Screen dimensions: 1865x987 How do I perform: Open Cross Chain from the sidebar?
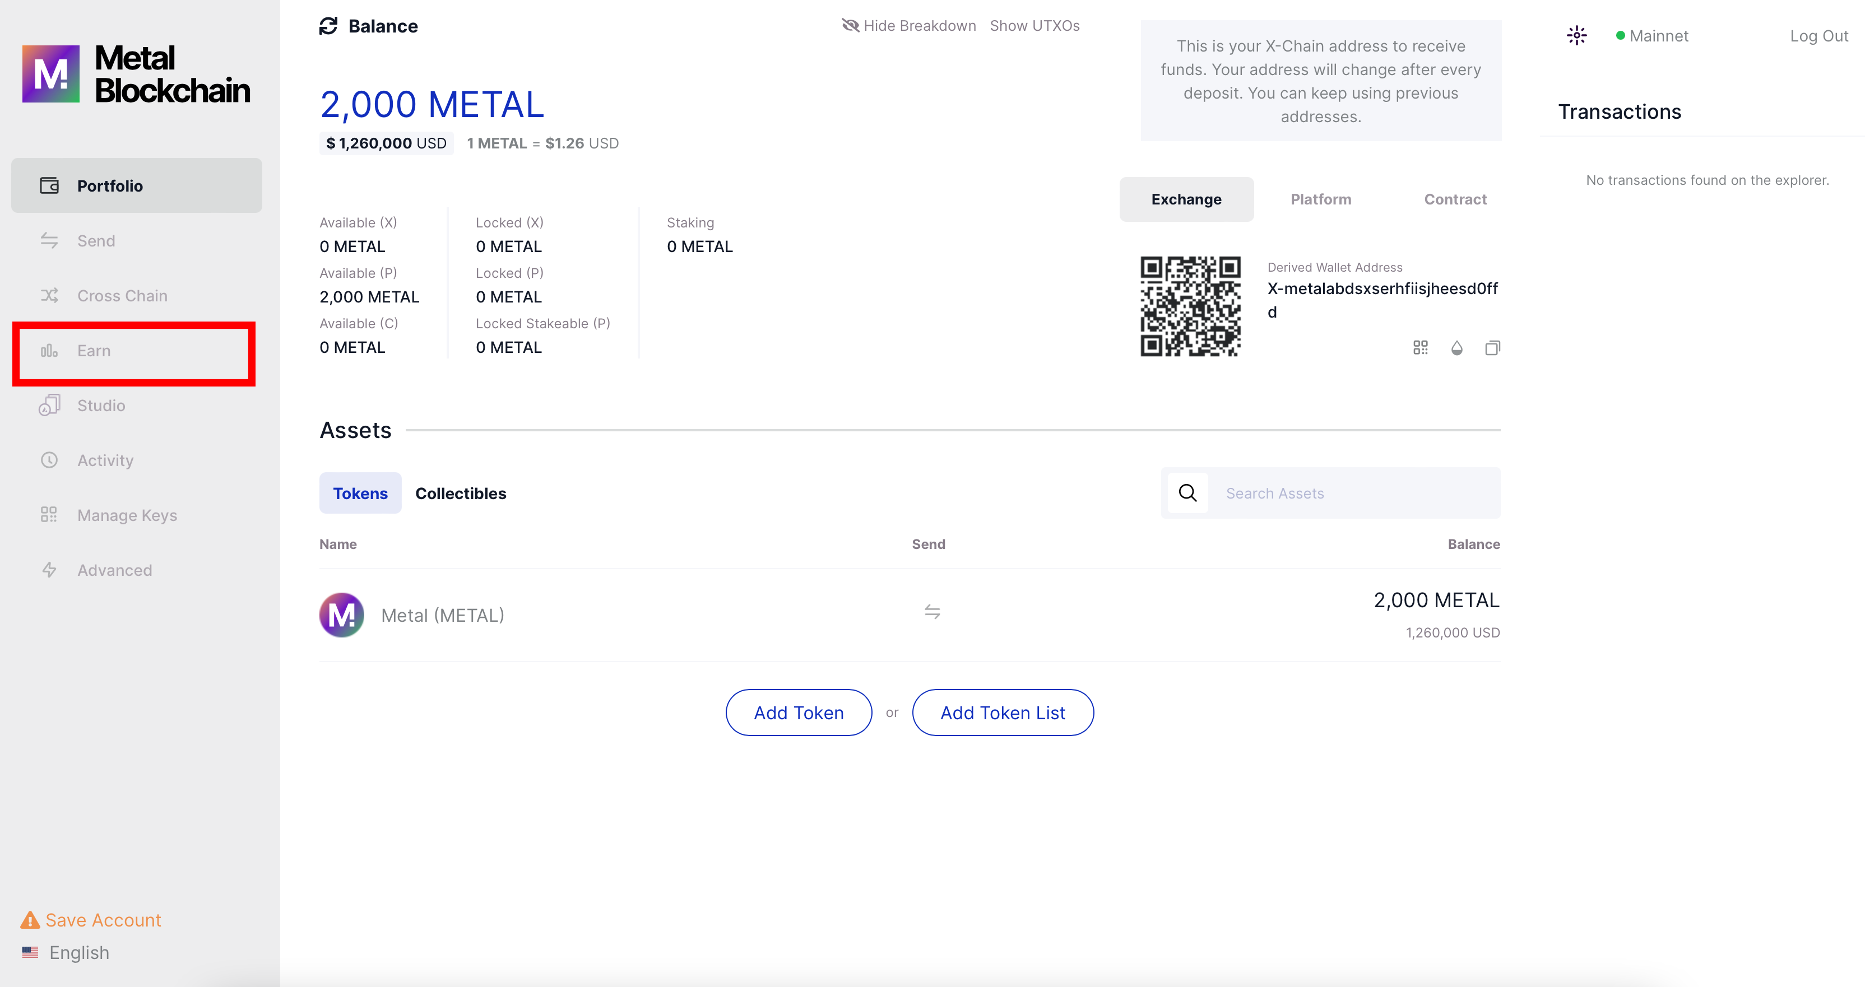122,295
